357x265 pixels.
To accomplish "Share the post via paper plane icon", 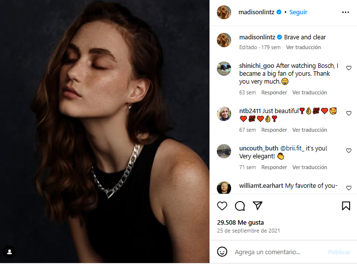I will click(257, 206).
